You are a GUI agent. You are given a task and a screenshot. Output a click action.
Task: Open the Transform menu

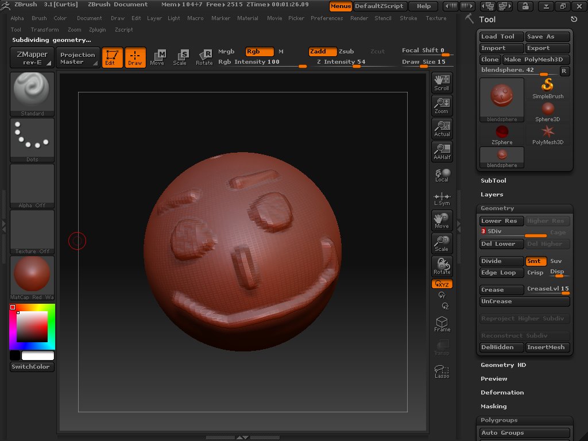point(45,30)
